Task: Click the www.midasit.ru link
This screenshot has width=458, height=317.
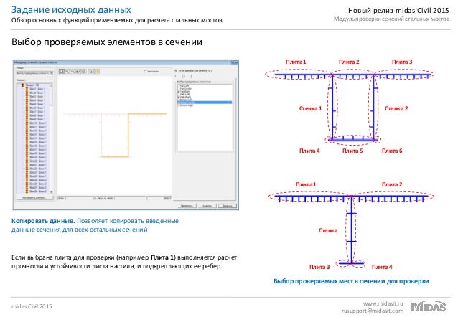Action: coord(383,303)
